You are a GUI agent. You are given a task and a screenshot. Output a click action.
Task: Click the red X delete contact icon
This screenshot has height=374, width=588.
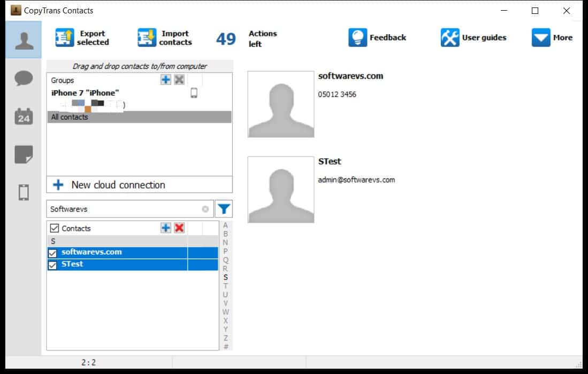pos(179,228)
